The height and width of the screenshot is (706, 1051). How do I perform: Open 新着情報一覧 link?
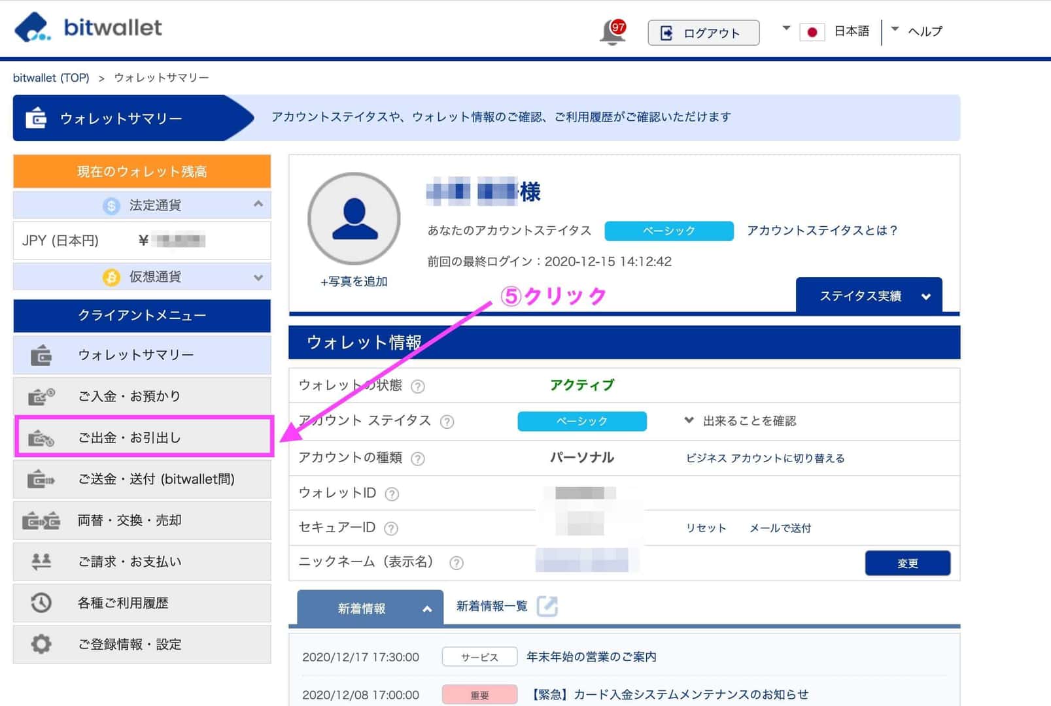[492, 607]
